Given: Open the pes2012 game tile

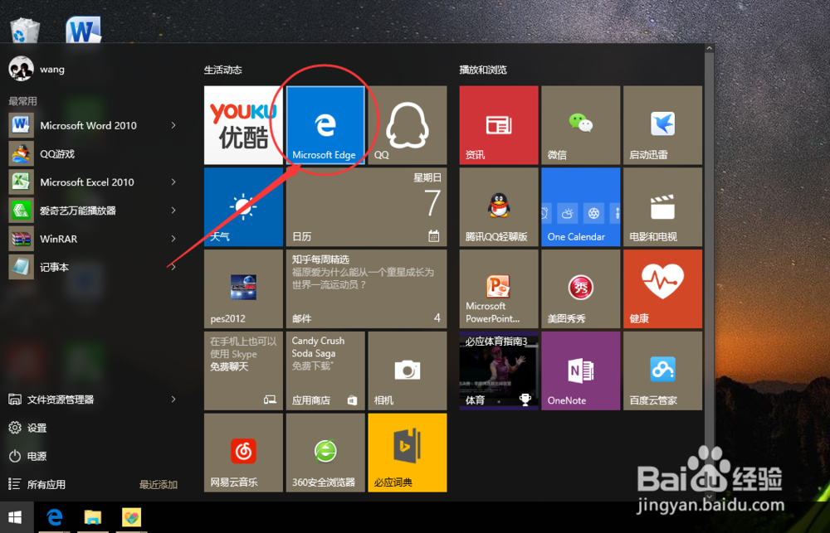Looking at the screenshot, I should point(243,289).
